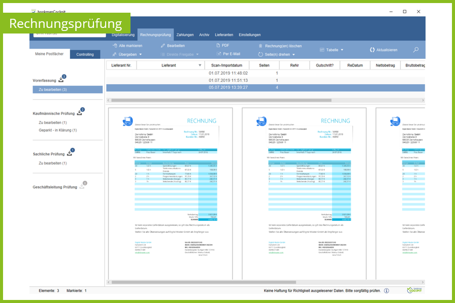Click the Kaufmännische Prüfung inbox icon

(x=80, y=113)
